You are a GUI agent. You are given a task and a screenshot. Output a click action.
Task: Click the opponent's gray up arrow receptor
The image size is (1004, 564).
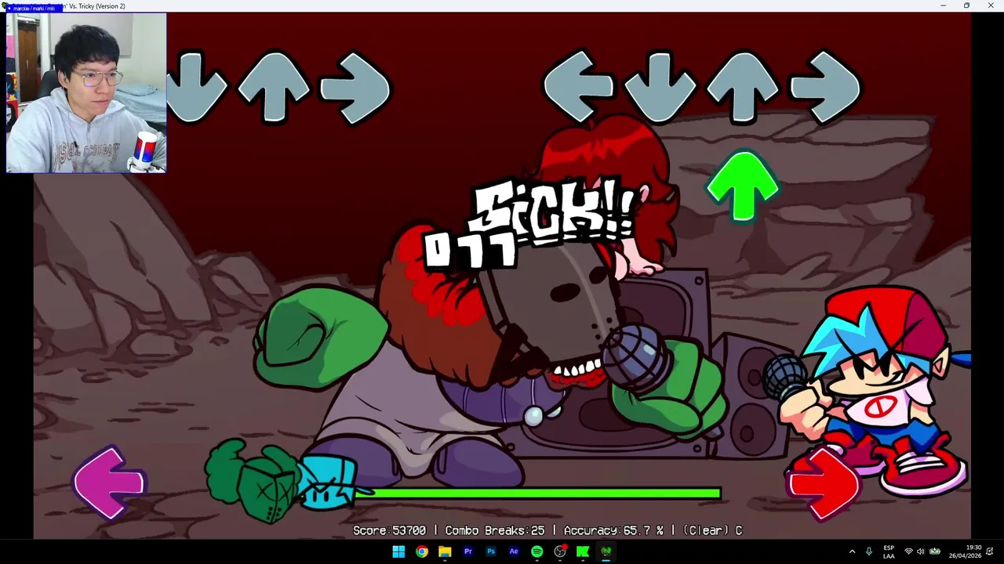tap(273, 86)
